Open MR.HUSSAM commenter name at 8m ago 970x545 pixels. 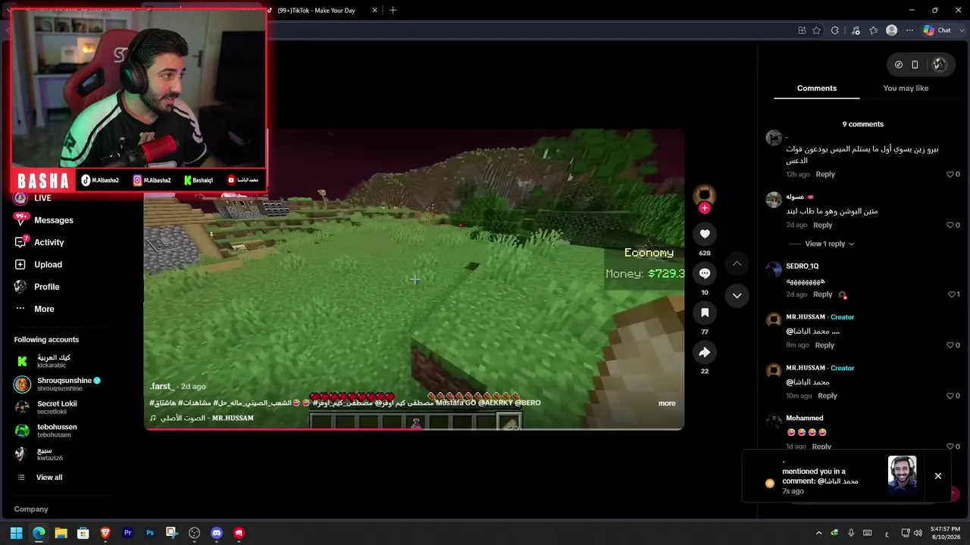[x=806, y=317]
